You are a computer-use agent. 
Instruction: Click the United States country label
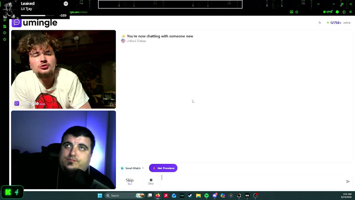pos(136,41)
